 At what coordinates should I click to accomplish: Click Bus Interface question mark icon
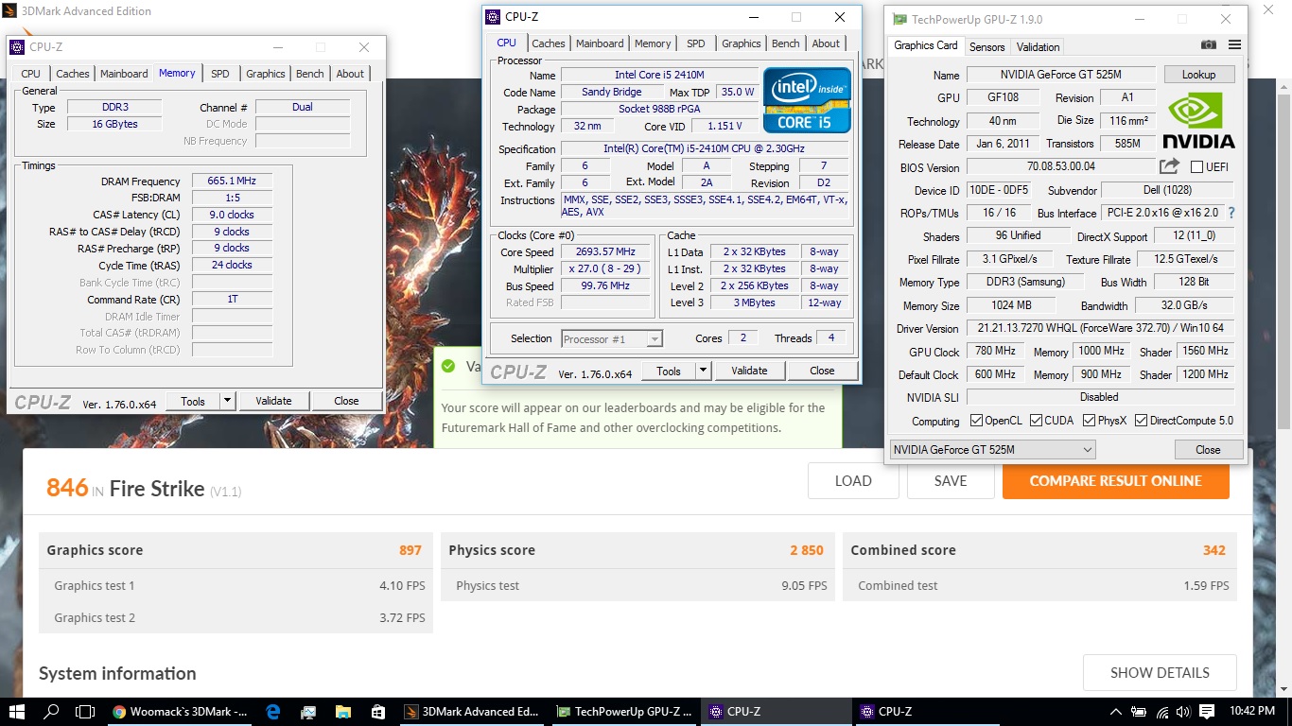1231,213
